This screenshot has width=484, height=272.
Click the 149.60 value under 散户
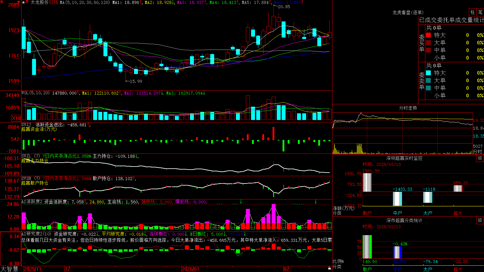370,261
